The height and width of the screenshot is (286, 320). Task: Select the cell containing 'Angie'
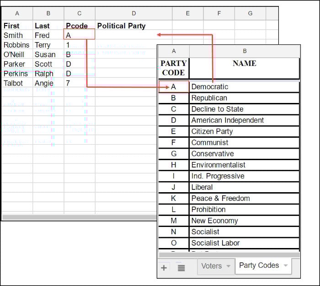(48, 83)
